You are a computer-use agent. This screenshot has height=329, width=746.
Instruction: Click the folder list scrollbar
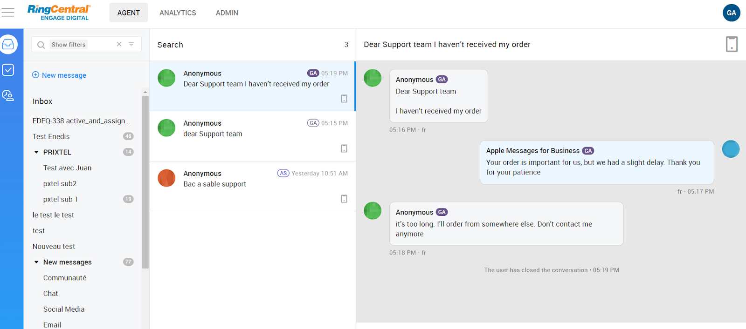[x=145, y=181]
